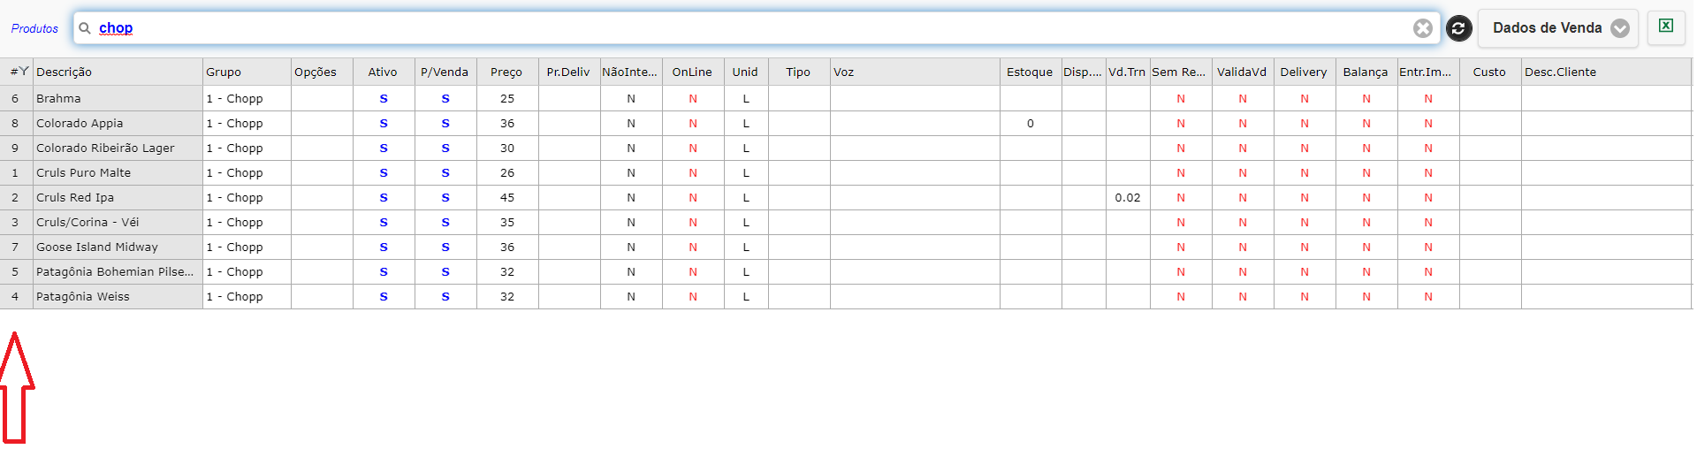This screenshot has width=1697, height=449.
Task: Clear the search field with the X icon
Action: coord(1422,28)
